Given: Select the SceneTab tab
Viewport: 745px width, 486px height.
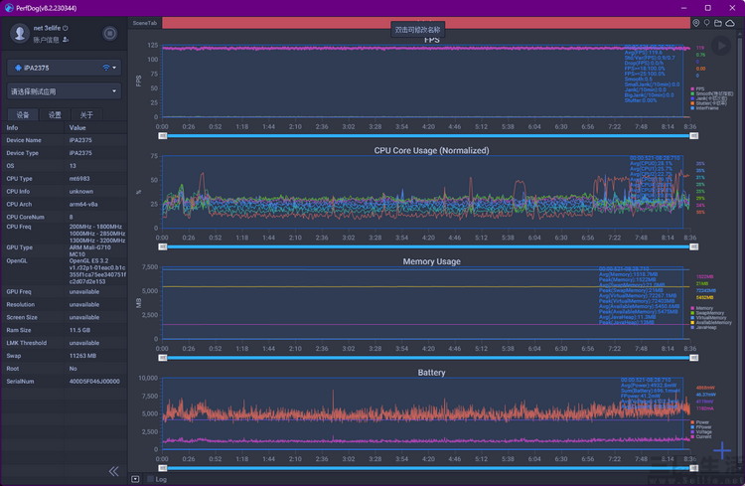Looking at the screenshot, I should [x=144, y=23].
